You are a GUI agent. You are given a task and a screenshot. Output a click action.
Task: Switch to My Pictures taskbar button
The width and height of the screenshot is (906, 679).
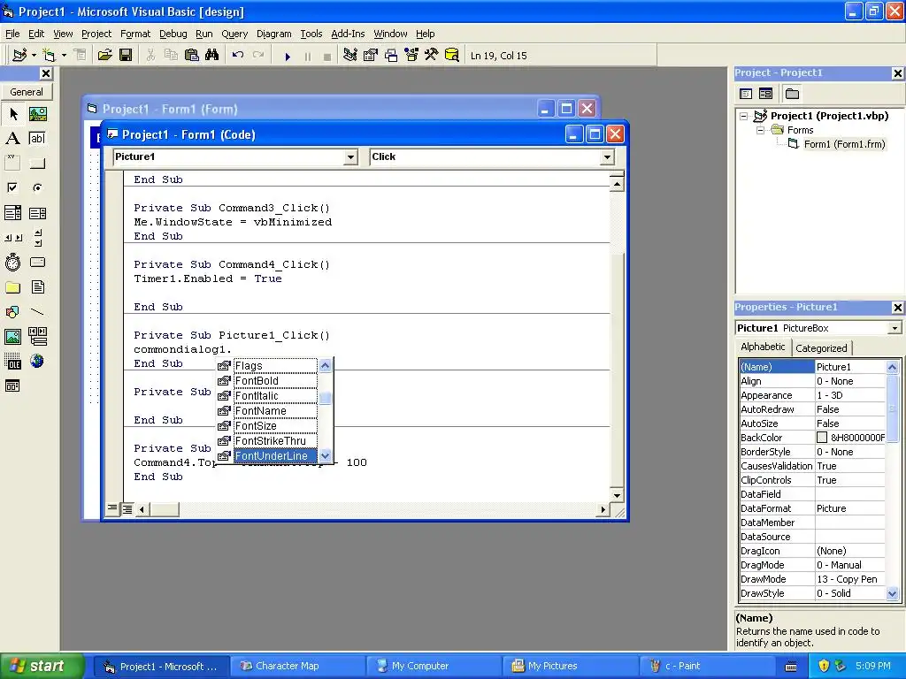pyautogui.click(x=570, y=666)
